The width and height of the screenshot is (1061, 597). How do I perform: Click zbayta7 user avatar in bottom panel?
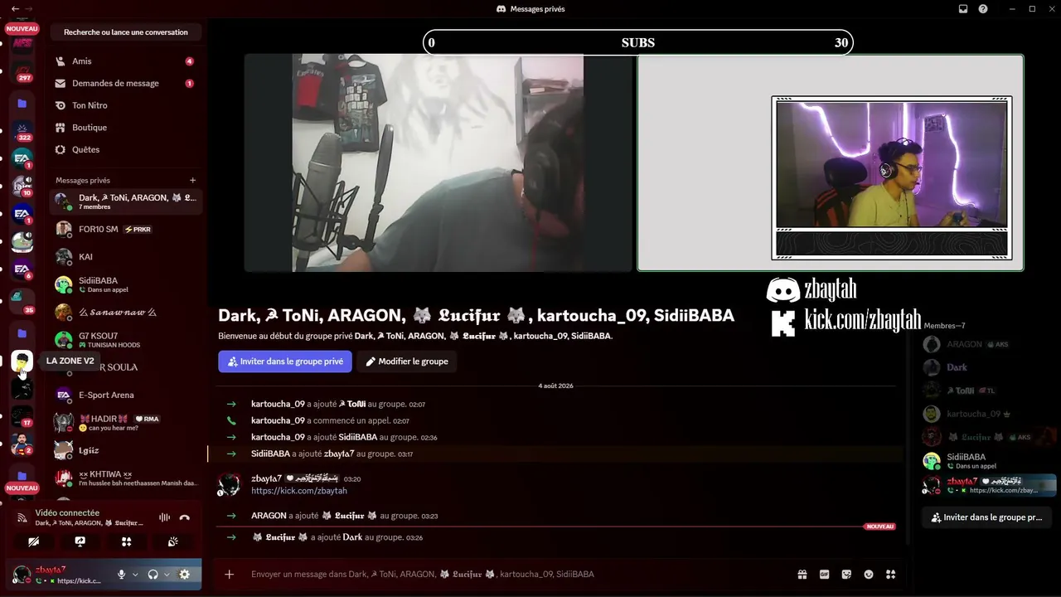tap(22, 574)
